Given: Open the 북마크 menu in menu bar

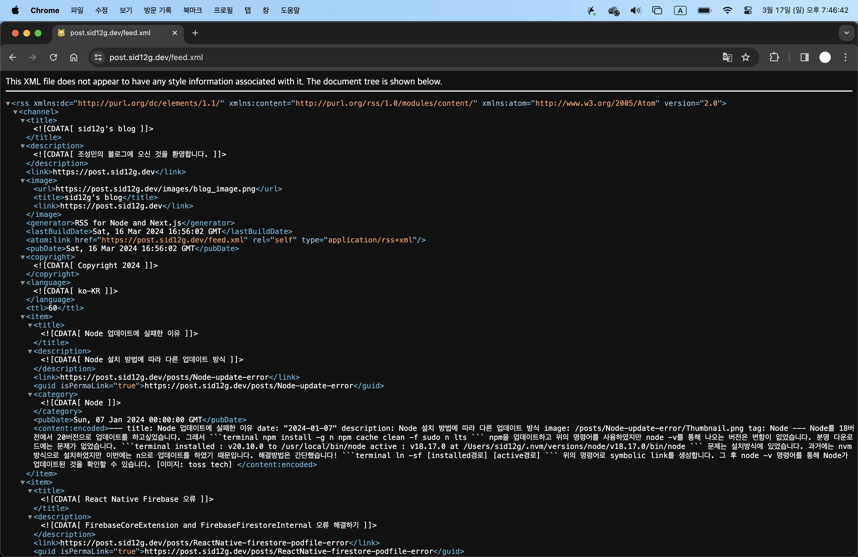Looking at the screenshot, I should pyautogui.click(x=192, y=10).
